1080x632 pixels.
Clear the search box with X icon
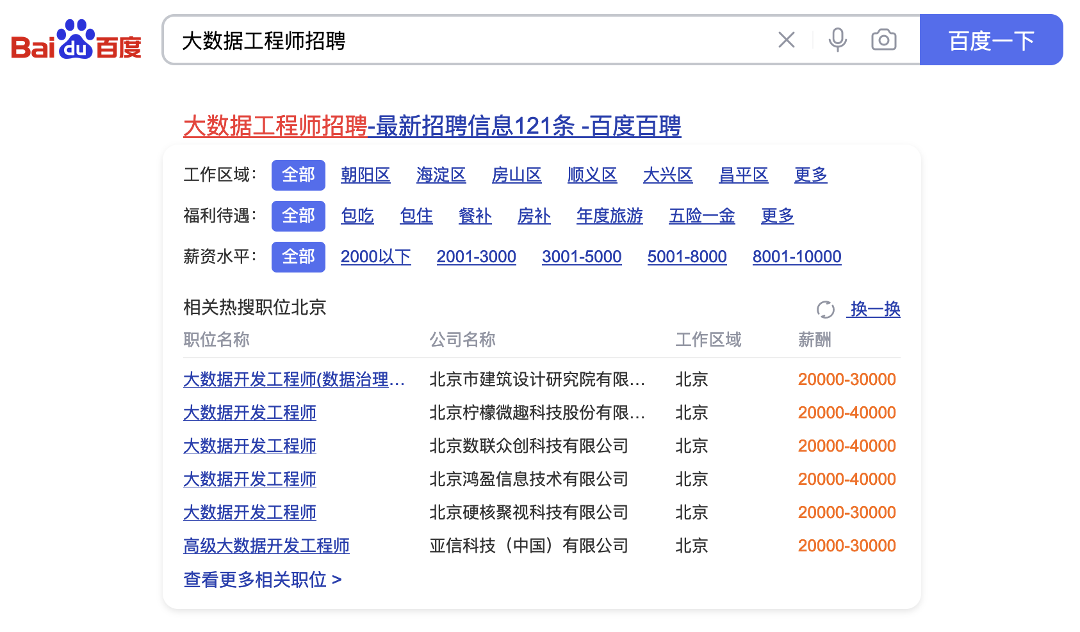pos(786,40)
